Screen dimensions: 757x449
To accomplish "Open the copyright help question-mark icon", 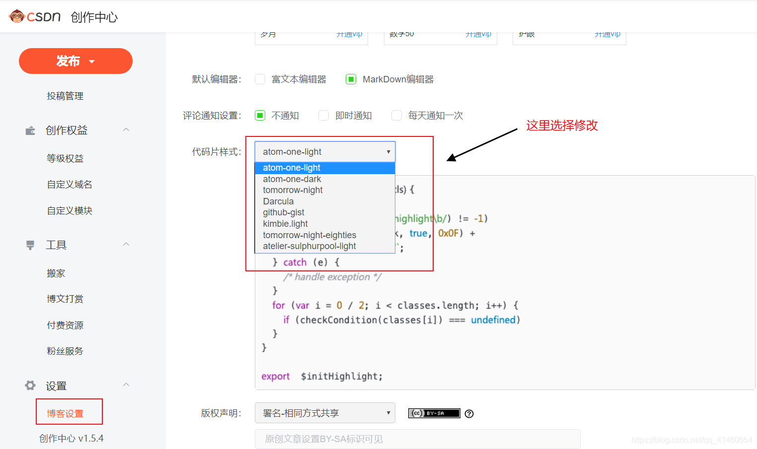I will (469, 414).
